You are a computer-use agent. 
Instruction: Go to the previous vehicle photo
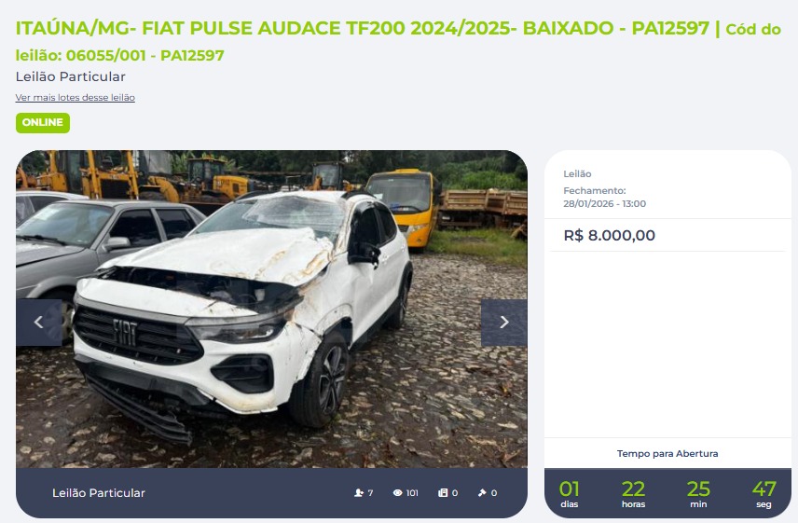click(x=38, y=323)
